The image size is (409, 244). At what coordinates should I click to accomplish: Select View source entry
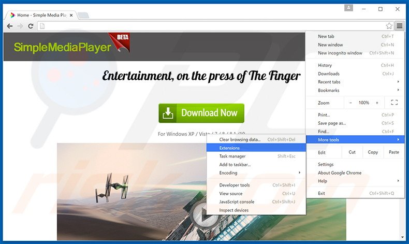click(256, 193)
